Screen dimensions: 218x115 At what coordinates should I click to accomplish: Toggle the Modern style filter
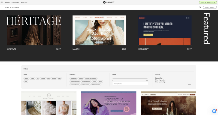click(26, 78)
